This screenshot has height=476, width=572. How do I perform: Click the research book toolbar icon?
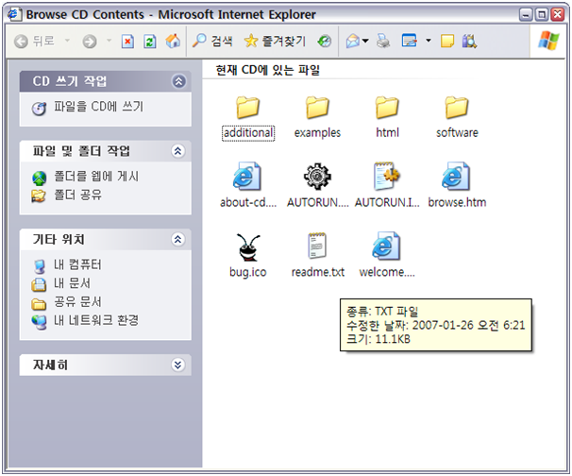point(469,42)
